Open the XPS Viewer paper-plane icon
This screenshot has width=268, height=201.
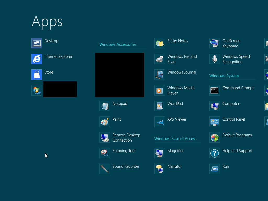[160, 122]
